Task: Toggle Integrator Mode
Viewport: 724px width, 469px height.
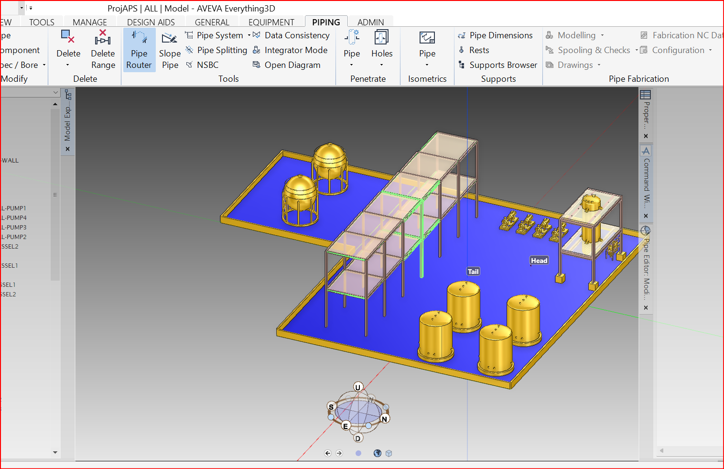Action: (290, 50)
